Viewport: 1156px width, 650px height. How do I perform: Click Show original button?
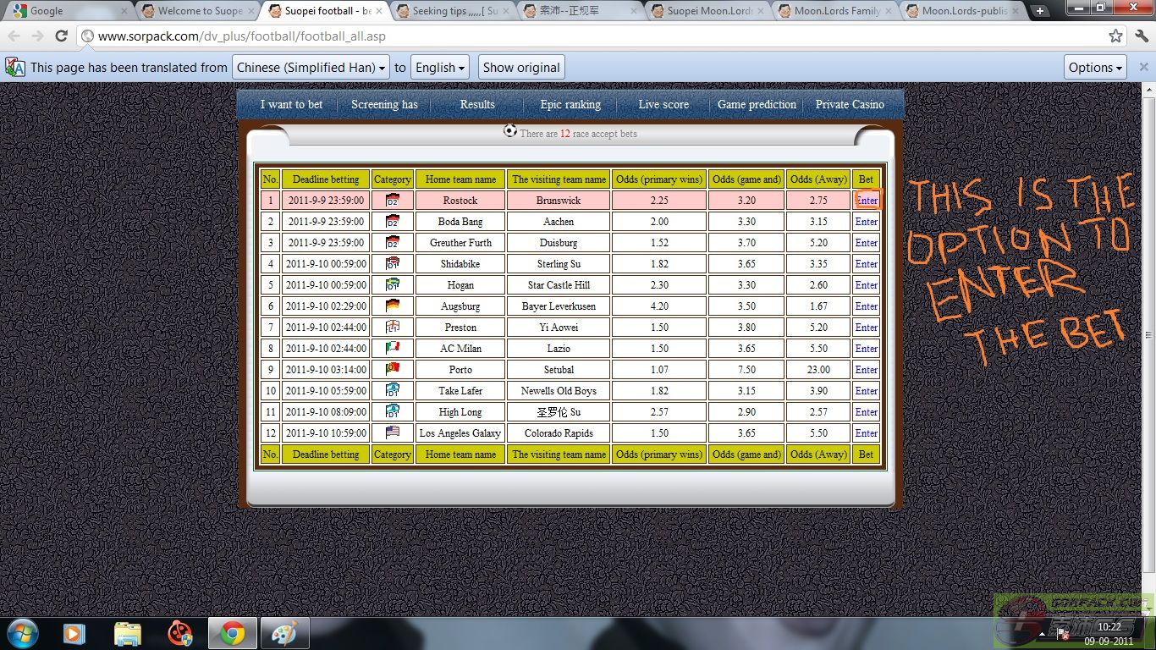pyautogui.click(x=521, y=68)
